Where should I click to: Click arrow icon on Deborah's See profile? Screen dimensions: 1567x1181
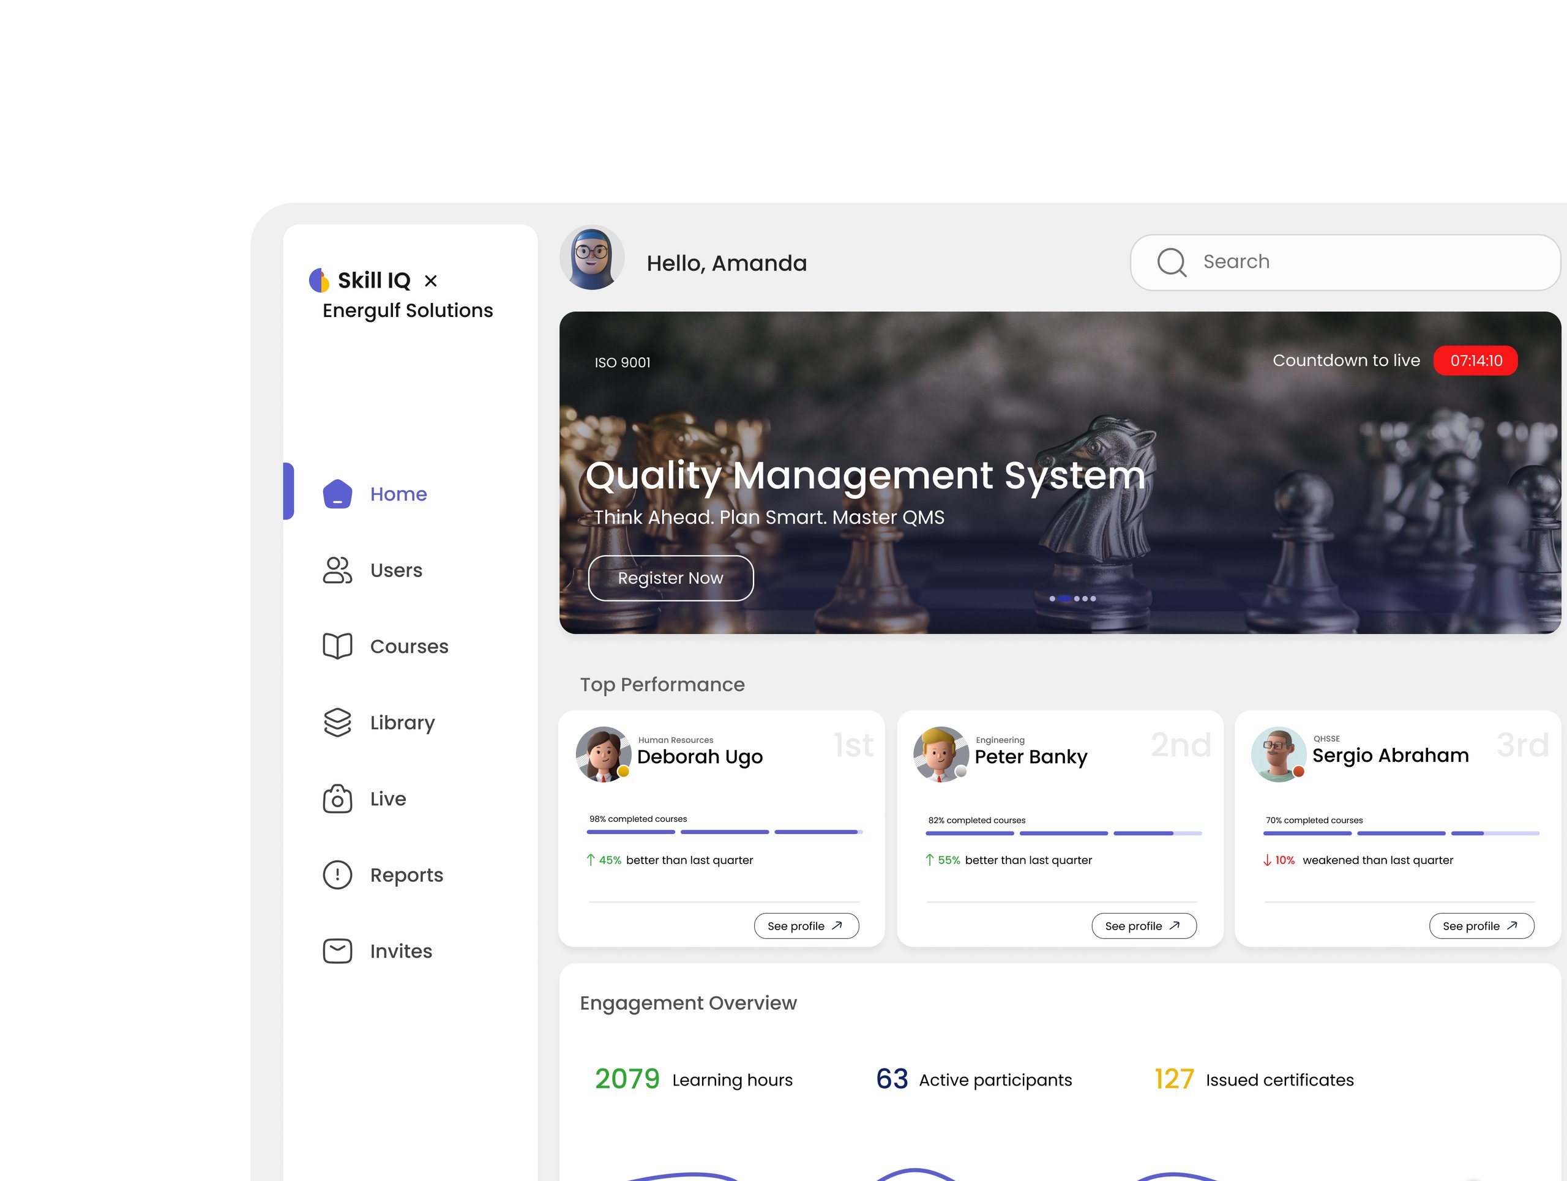pos(837,925)
